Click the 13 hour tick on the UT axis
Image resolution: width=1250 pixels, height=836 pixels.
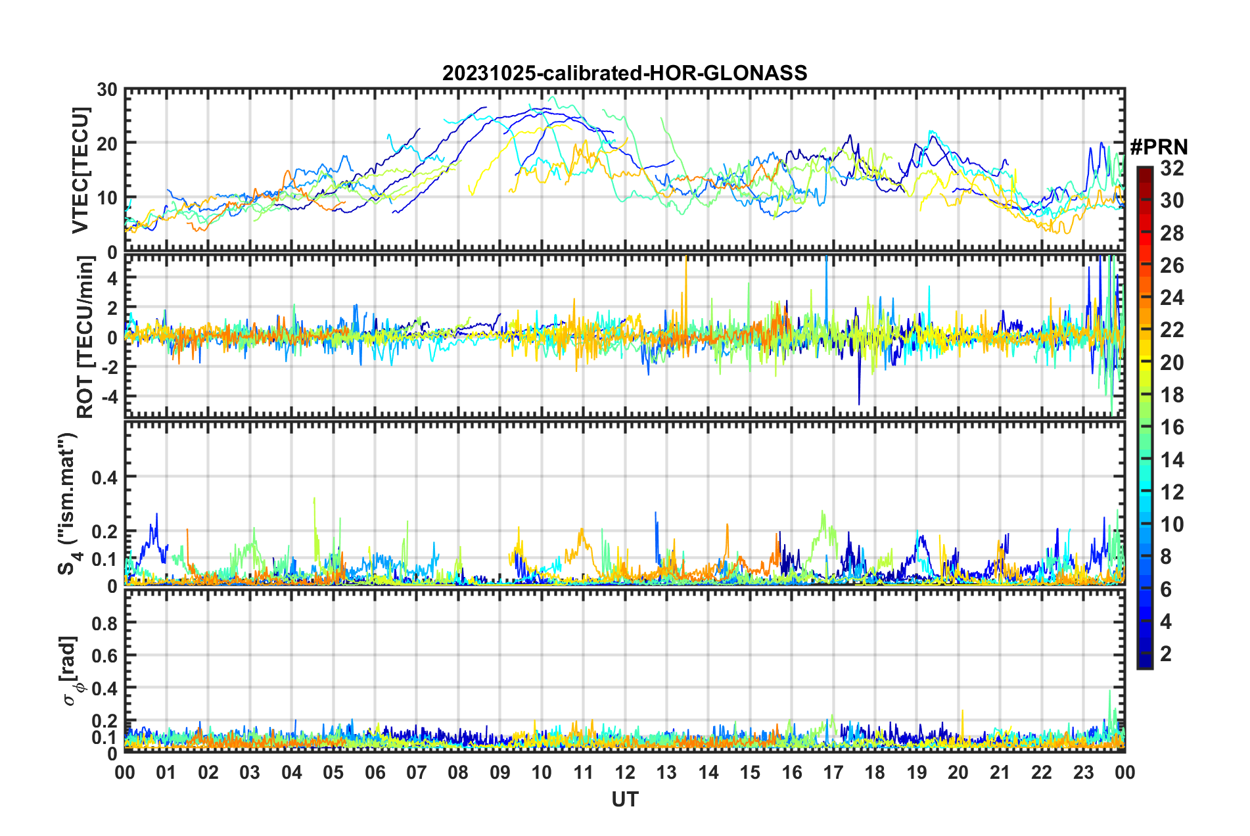[666, 772]
